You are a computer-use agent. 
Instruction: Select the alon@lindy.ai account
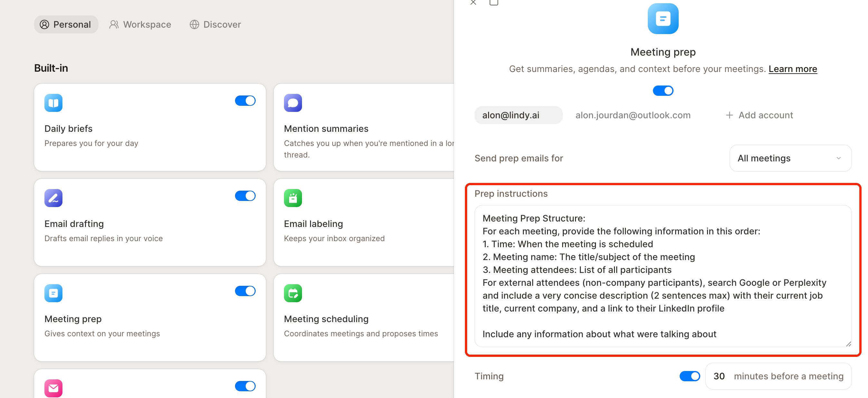(518, 115)
